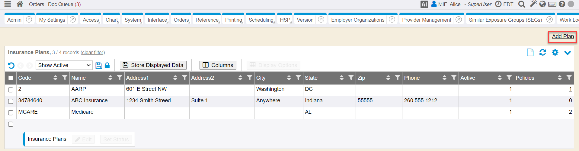The width and height of the screenshot is (579, 151).
Task: Click the clear filter link
Action: point(93,53)
